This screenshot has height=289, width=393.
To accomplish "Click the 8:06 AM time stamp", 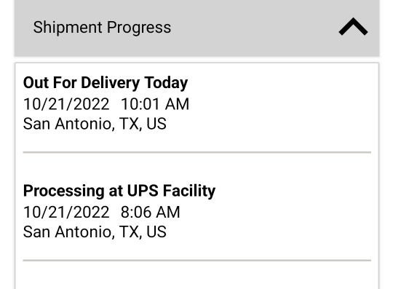I will coord(151,212).
